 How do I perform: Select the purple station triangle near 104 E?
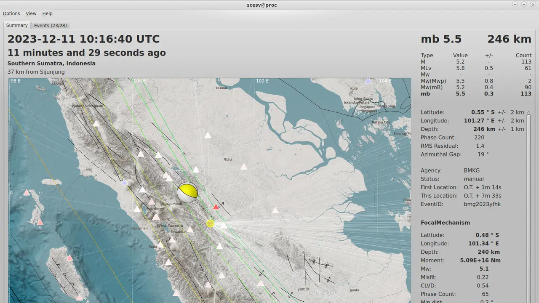(x=368, y=80)
